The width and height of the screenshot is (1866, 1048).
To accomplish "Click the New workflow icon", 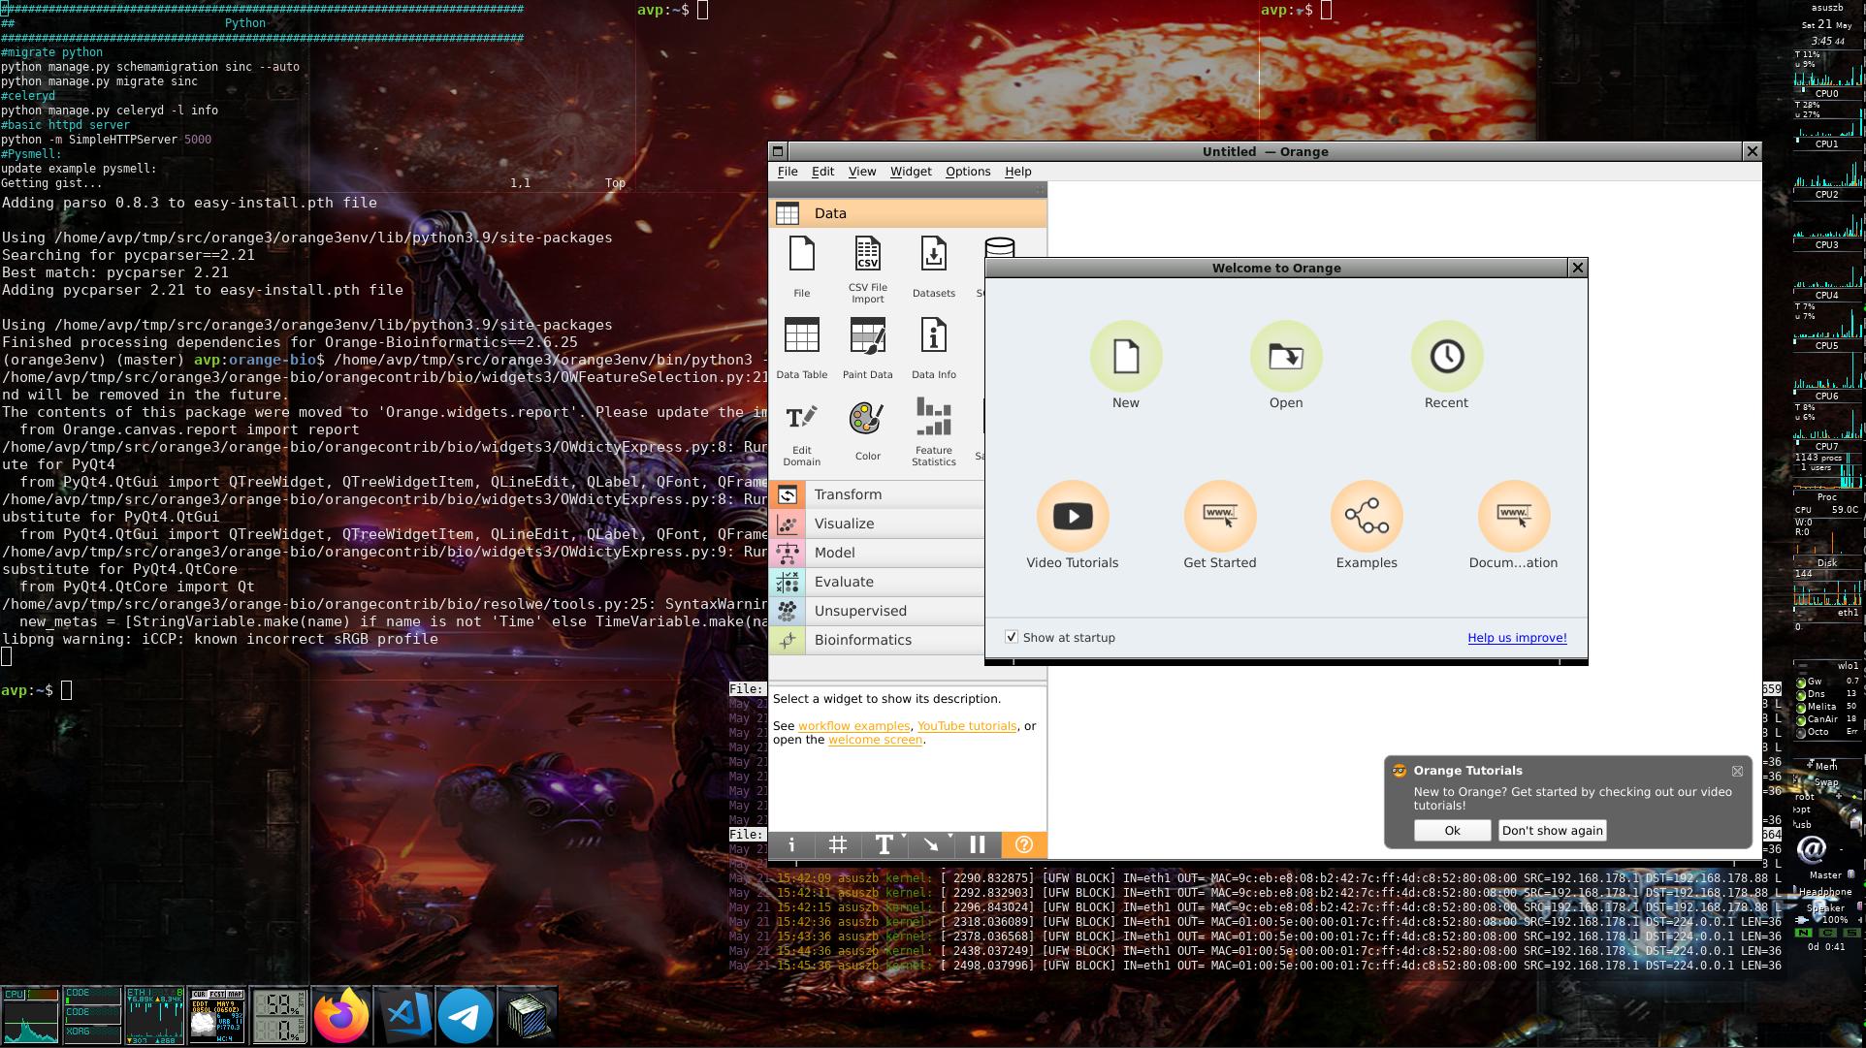I will pos(1125,357).
